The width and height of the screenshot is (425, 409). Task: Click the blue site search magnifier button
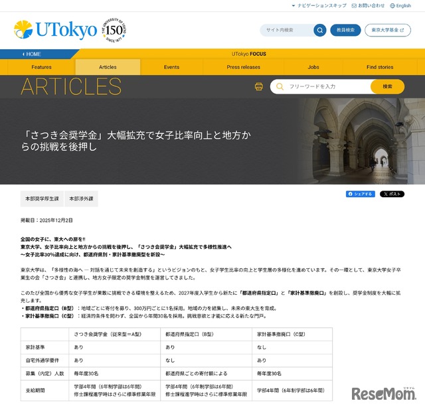click(320, 30)
